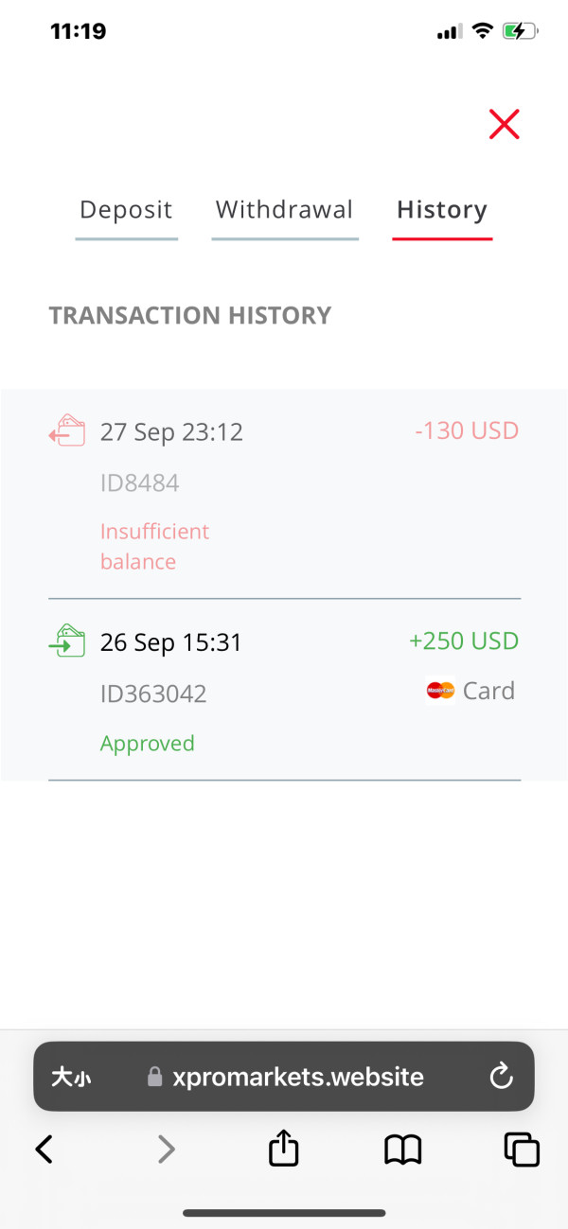Tap the Mastercard logo icon

coord(440,692)
